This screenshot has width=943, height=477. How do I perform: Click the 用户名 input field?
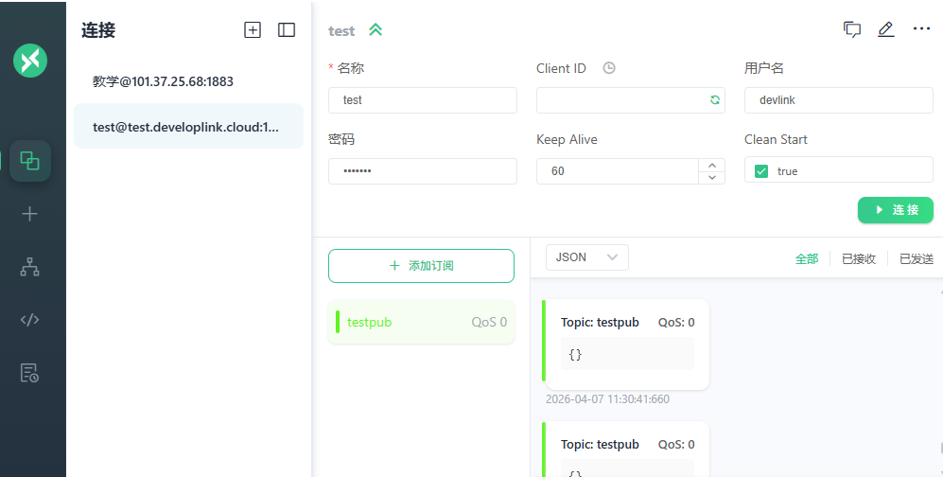(x=838, y=100)
